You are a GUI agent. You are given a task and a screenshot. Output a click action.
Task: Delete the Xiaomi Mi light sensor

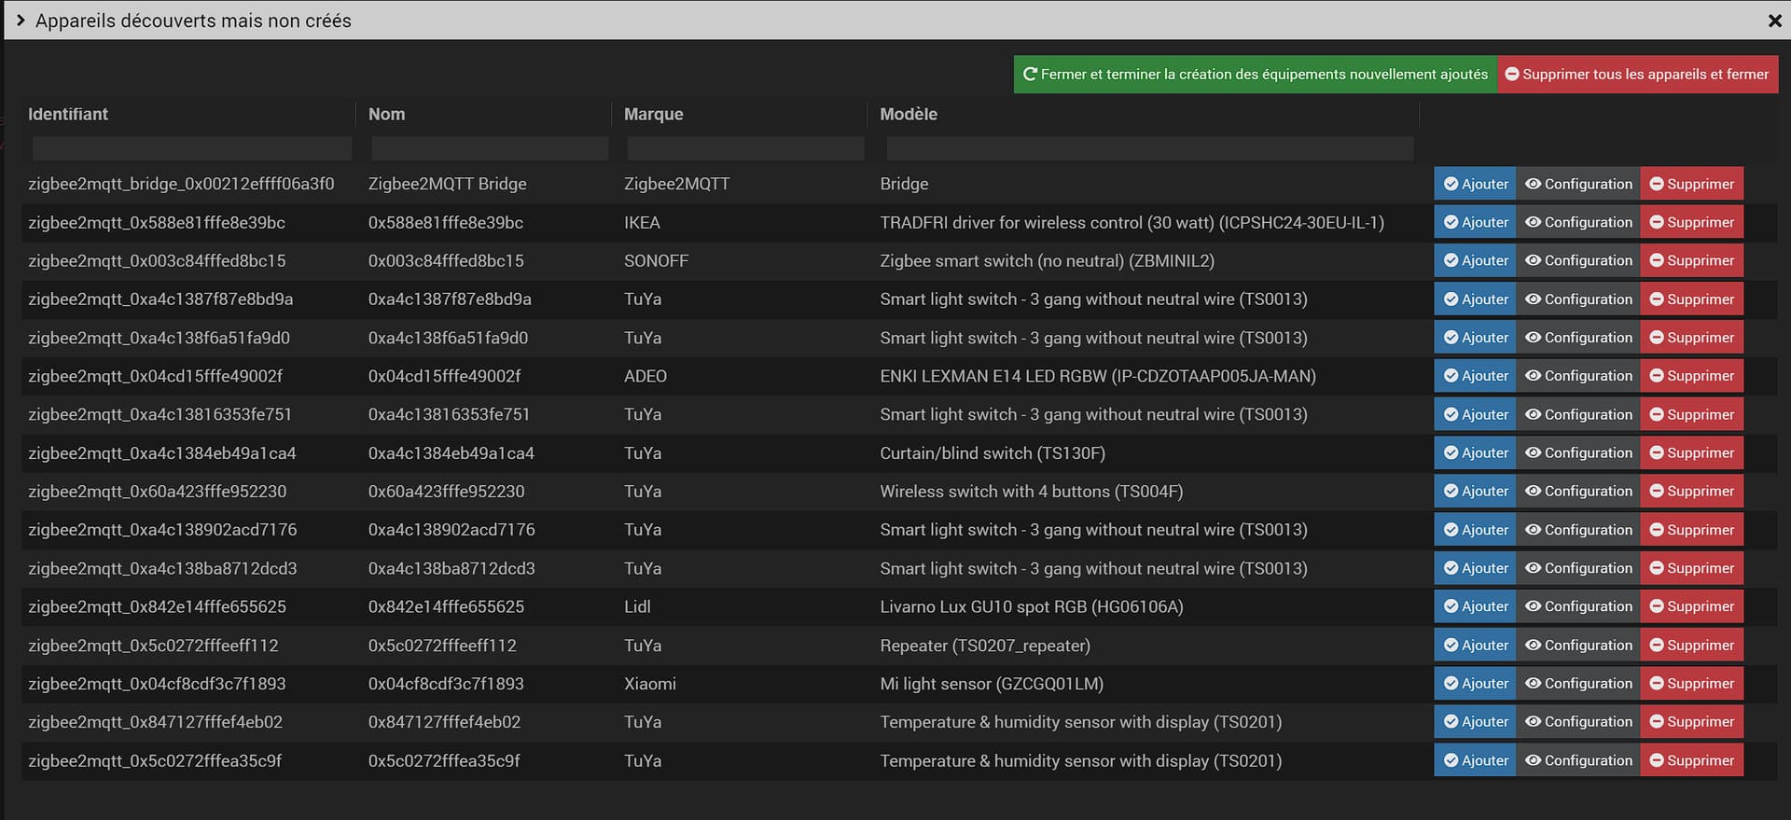tap(1691, 683)
